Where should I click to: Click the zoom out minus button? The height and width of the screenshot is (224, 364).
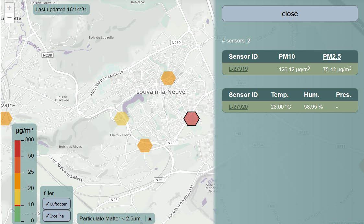pos(9,18)
